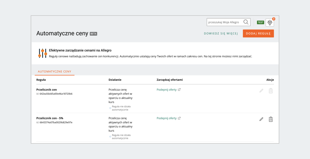Open Podepnij oferty for Przelicznik cen - 5%
This screenshot has height=159, width=310.
point(167,118)
